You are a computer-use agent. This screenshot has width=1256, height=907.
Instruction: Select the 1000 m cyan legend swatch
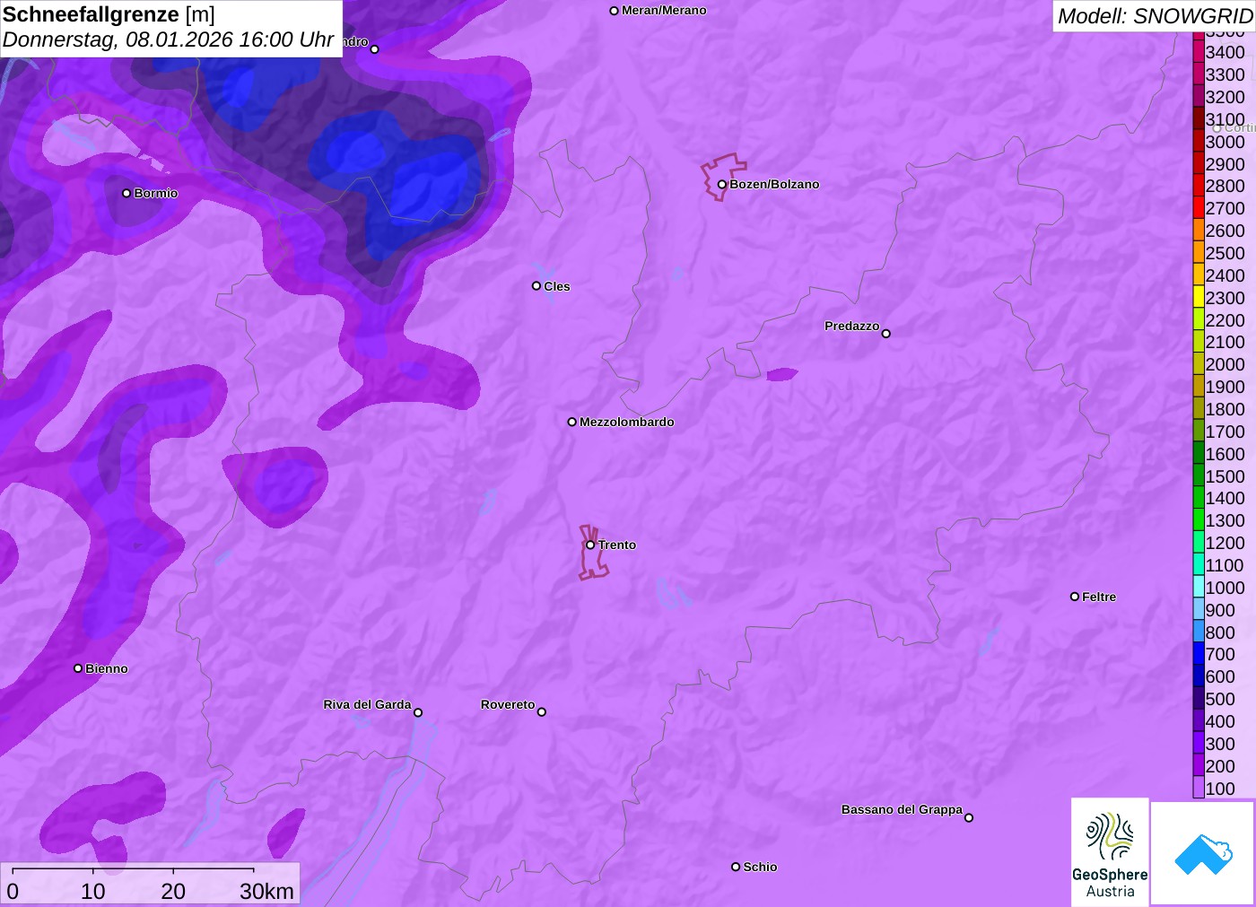click(1199, 588)
